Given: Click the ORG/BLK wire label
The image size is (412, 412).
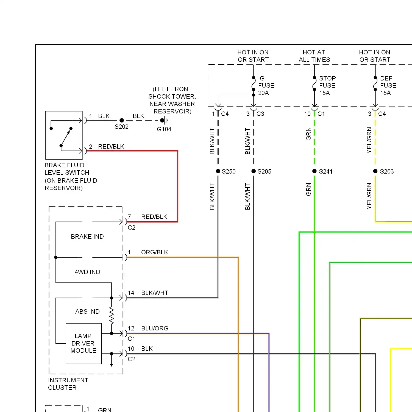Looking at the screenshot, I should click(155, 252).
